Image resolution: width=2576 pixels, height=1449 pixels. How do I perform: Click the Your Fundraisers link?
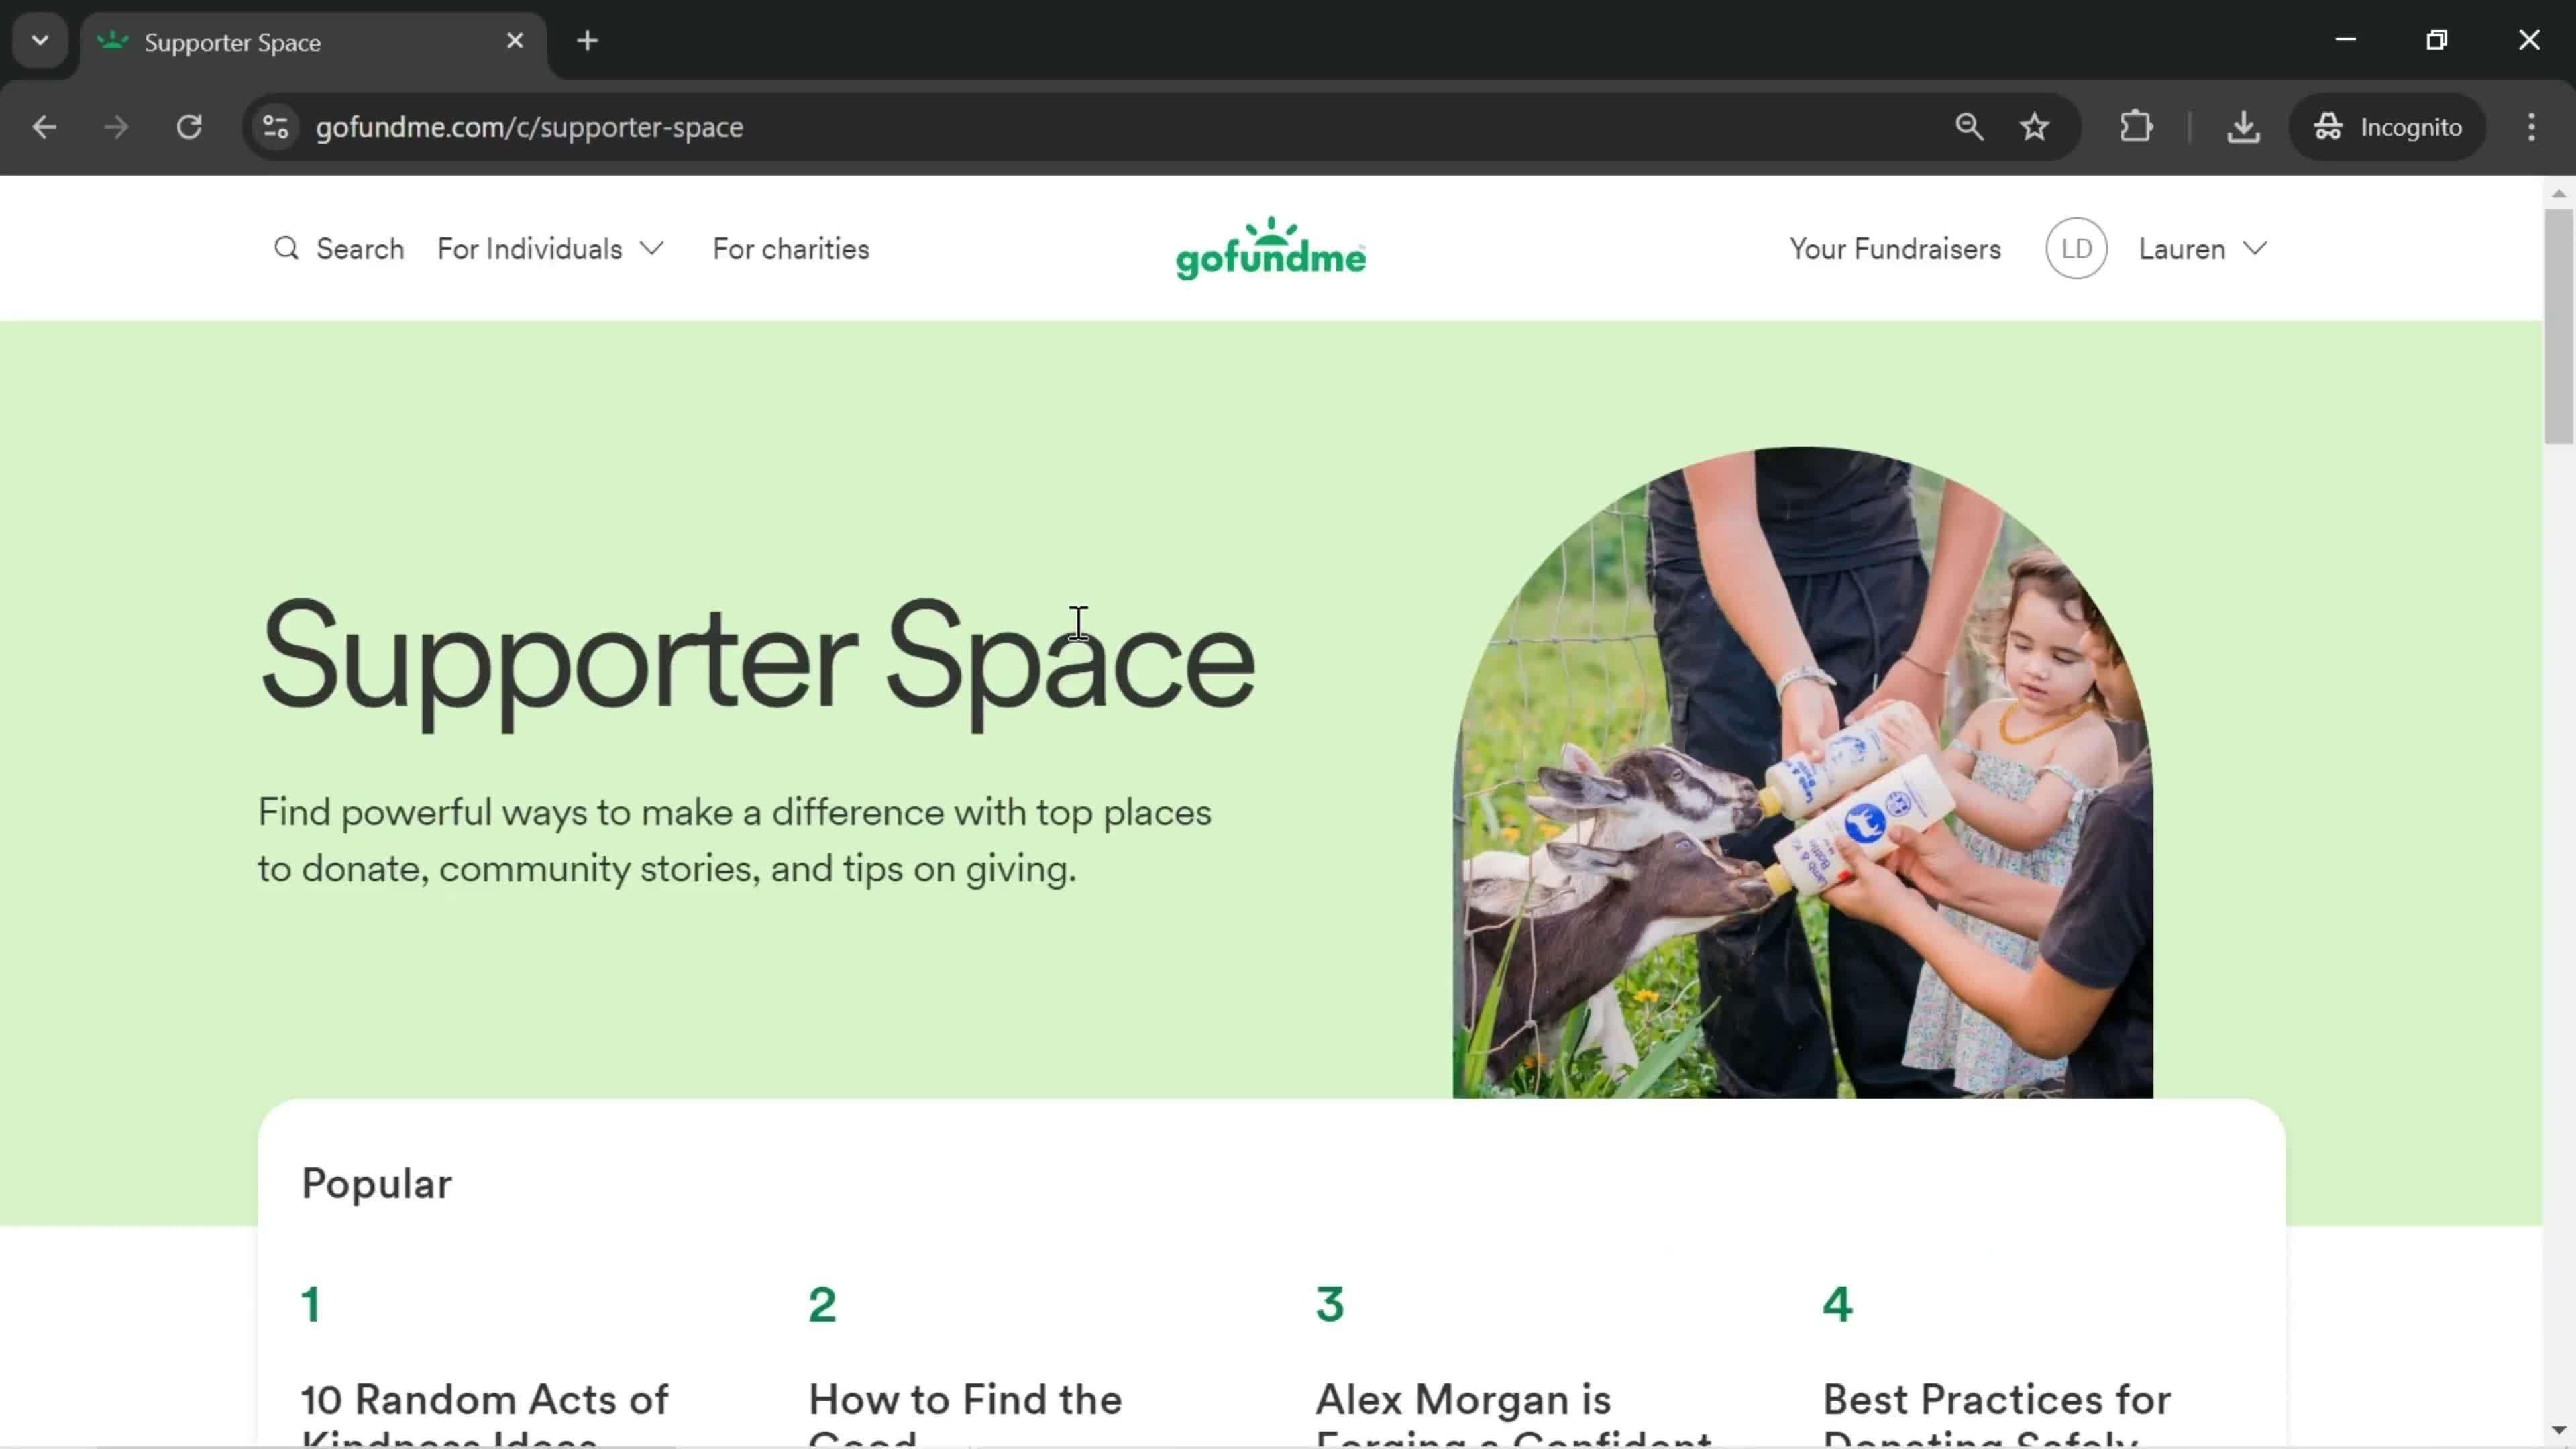(x=1895, y=248)
